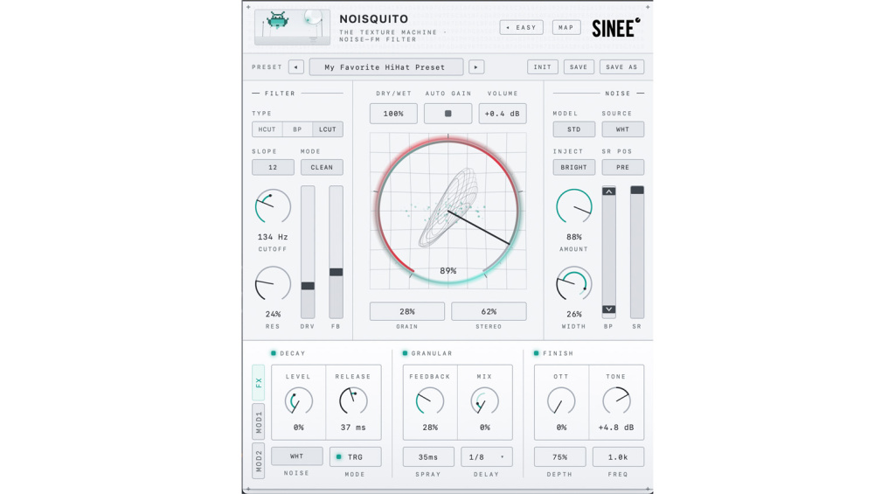
Task: Click the RES knob
Action: (273, 284)
